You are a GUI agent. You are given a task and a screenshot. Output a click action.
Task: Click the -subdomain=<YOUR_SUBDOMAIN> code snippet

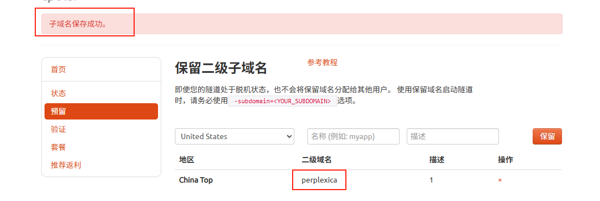(x=282, y=102)
